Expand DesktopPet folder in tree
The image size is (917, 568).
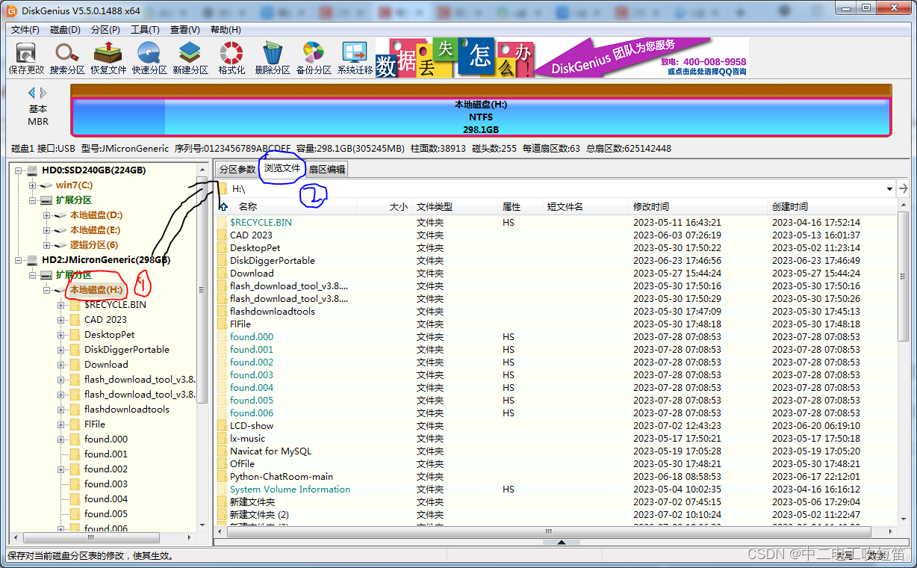pyautogui.click(x=61, y=335)
